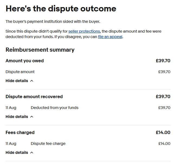Click the Fees charged heading
The width and height of the screenshot is (177, 165).
pos(20,132)
